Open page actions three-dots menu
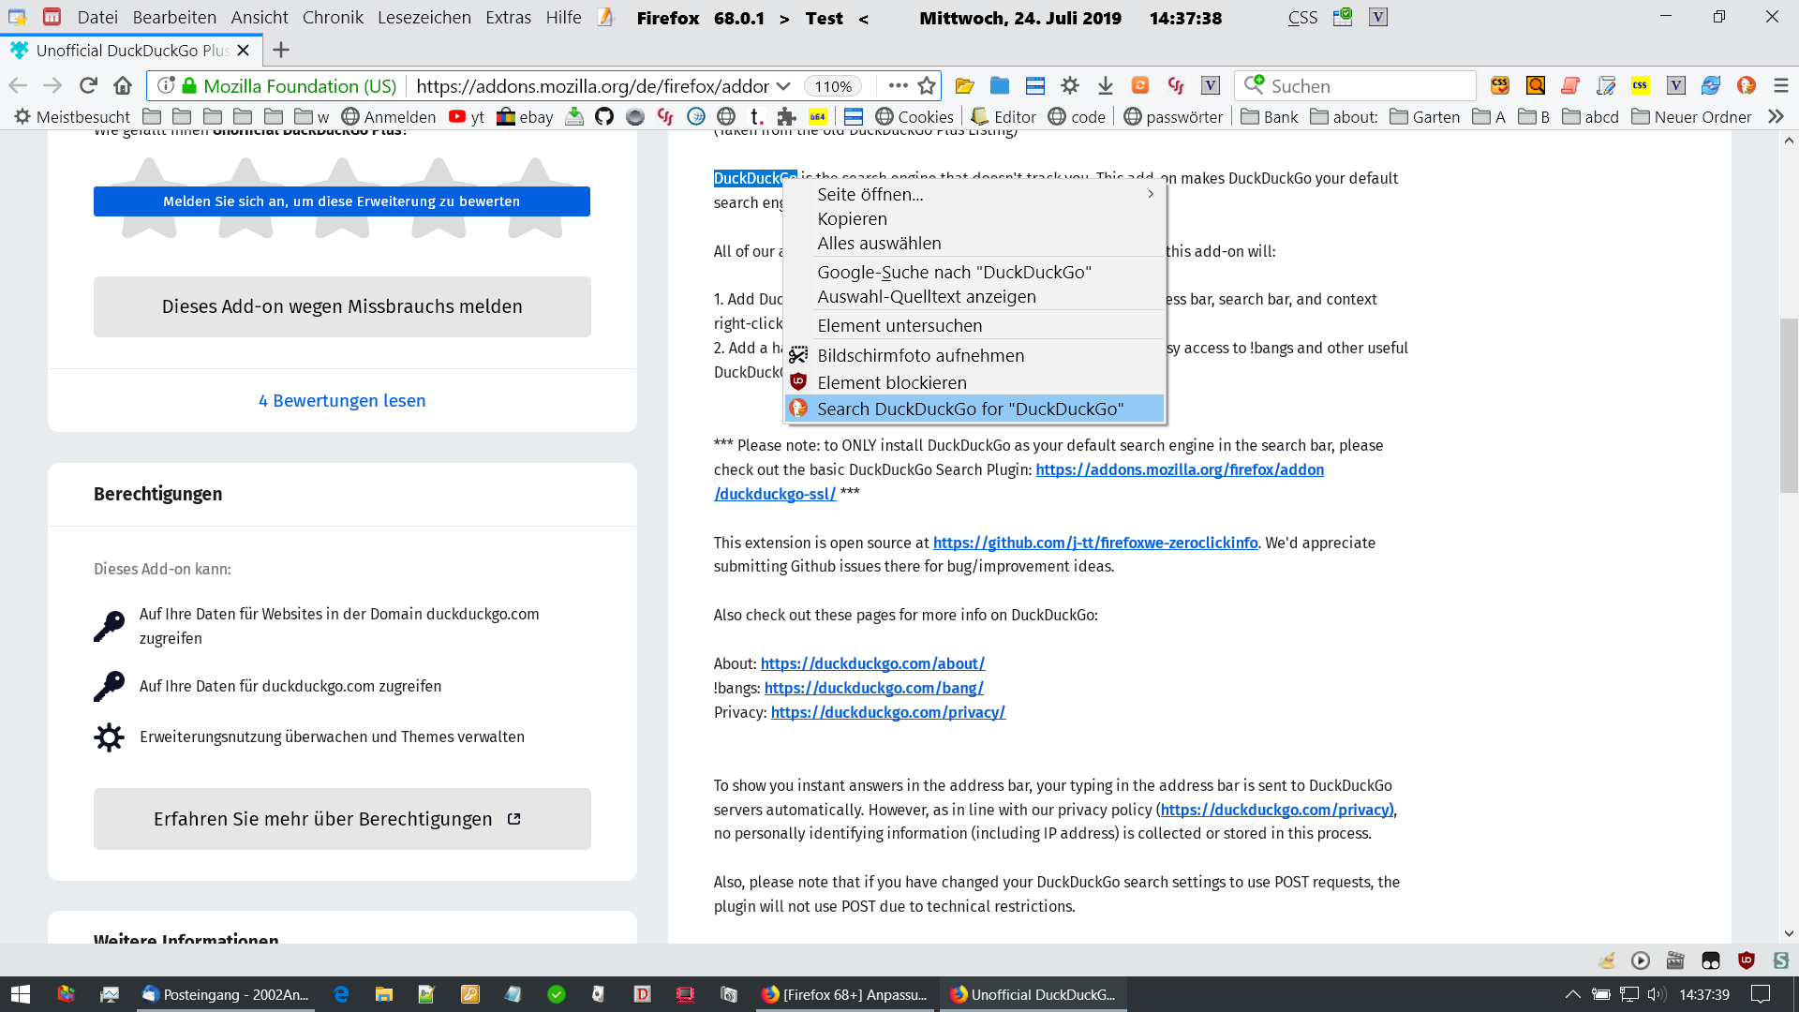Screen dimensions: 1799x1012 tap(898, 85)
